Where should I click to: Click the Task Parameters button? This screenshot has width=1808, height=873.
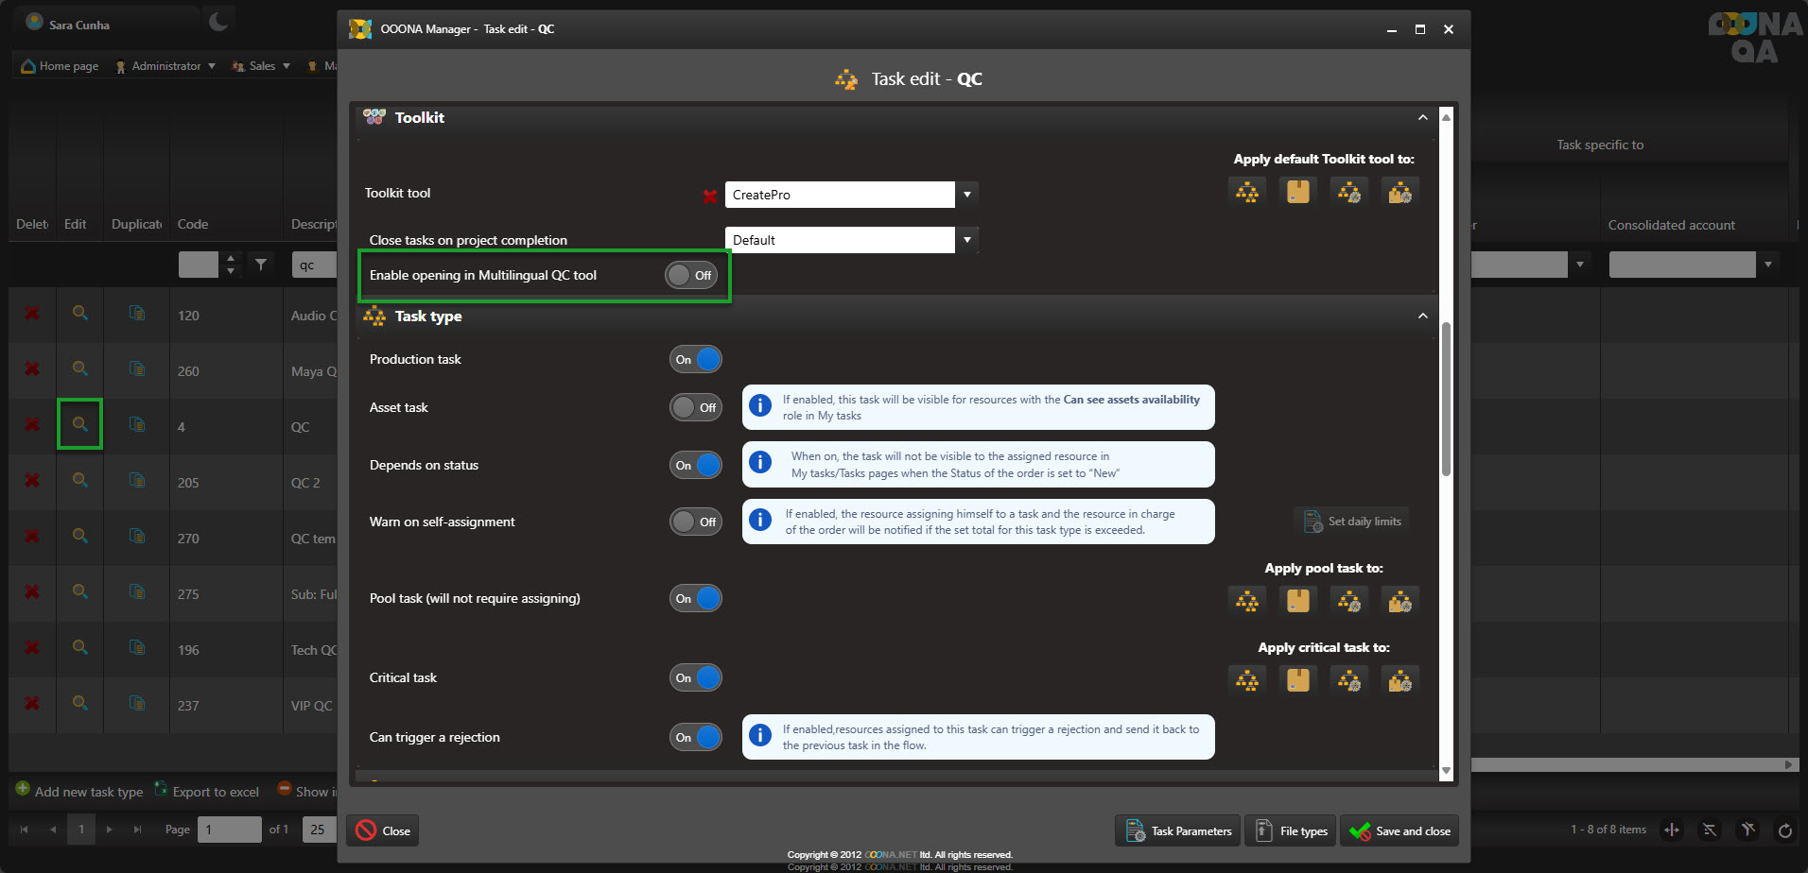(1178, 831)
